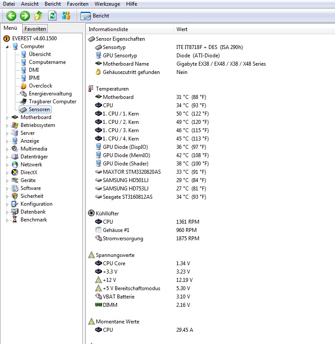Click the Datenbank icon in tree
Viewport: 335px width, 344px height.
(x=15, y=212)
